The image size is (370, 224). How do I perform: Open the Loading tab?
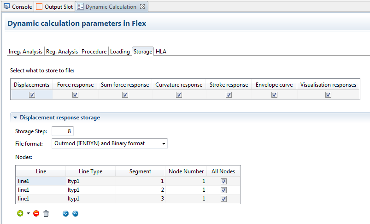click(x=120, y=52)
